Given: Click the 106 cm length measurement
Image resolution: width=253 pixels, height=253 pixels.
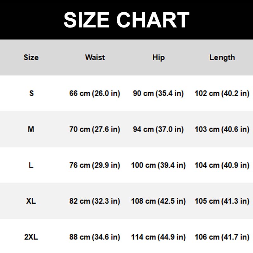Looking at the screenshot, I should 222,237.
